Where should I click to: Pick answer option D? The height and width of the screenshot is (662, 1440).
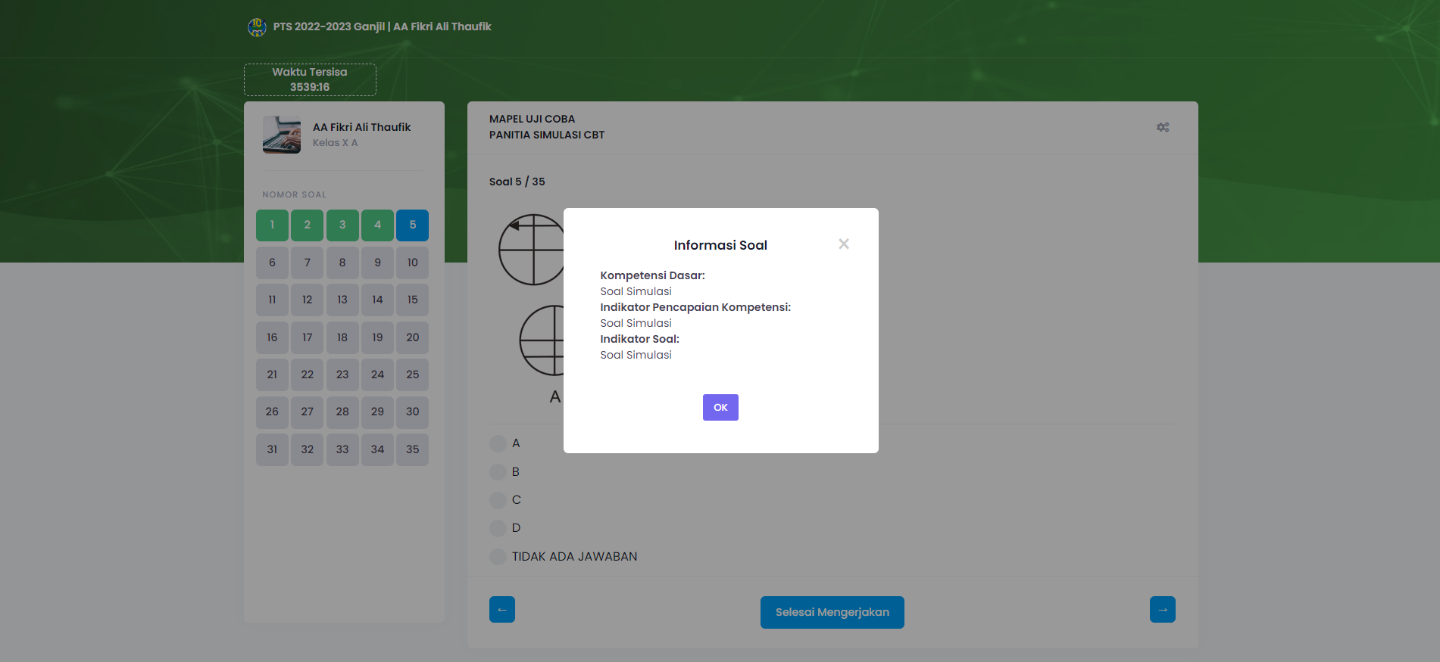[498, 528]
